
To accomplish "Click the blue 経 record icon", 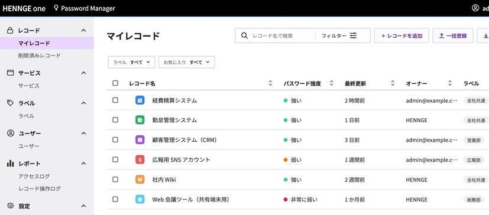I will point(140,100).
